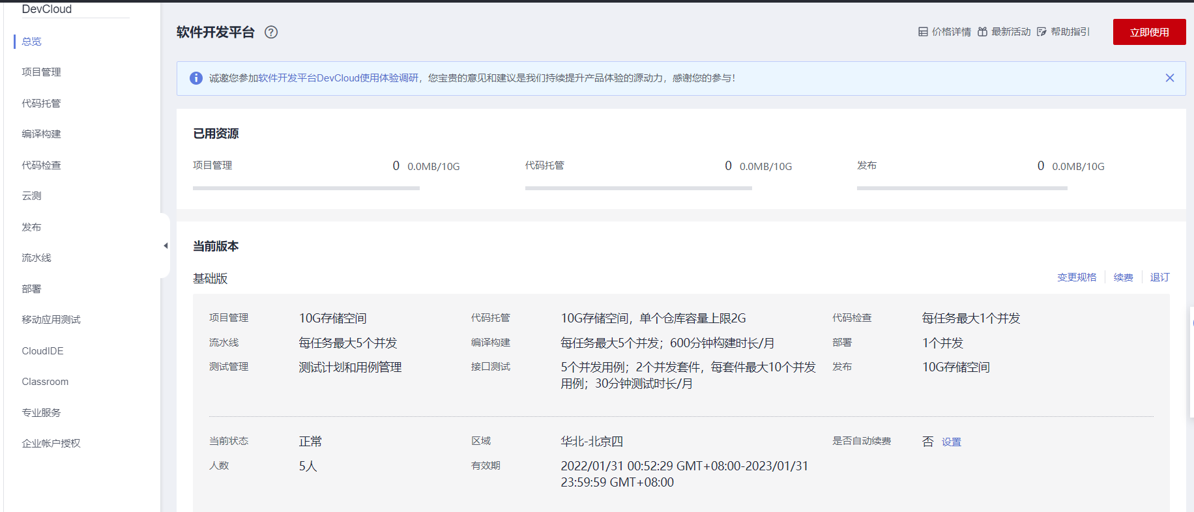Click the 已用资源 heading
The image size is (1194, 512).
click(216, 134)
